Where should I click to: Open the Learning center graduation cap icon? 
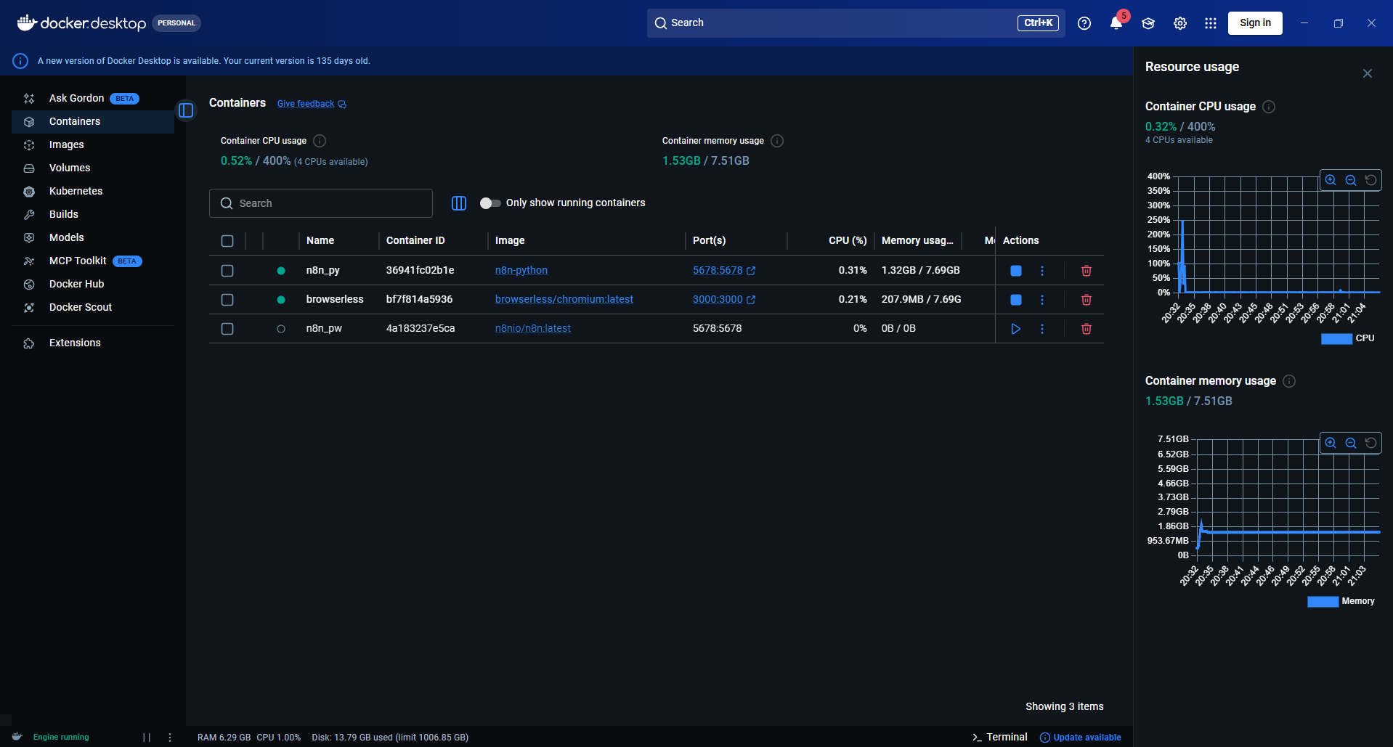1148,23
